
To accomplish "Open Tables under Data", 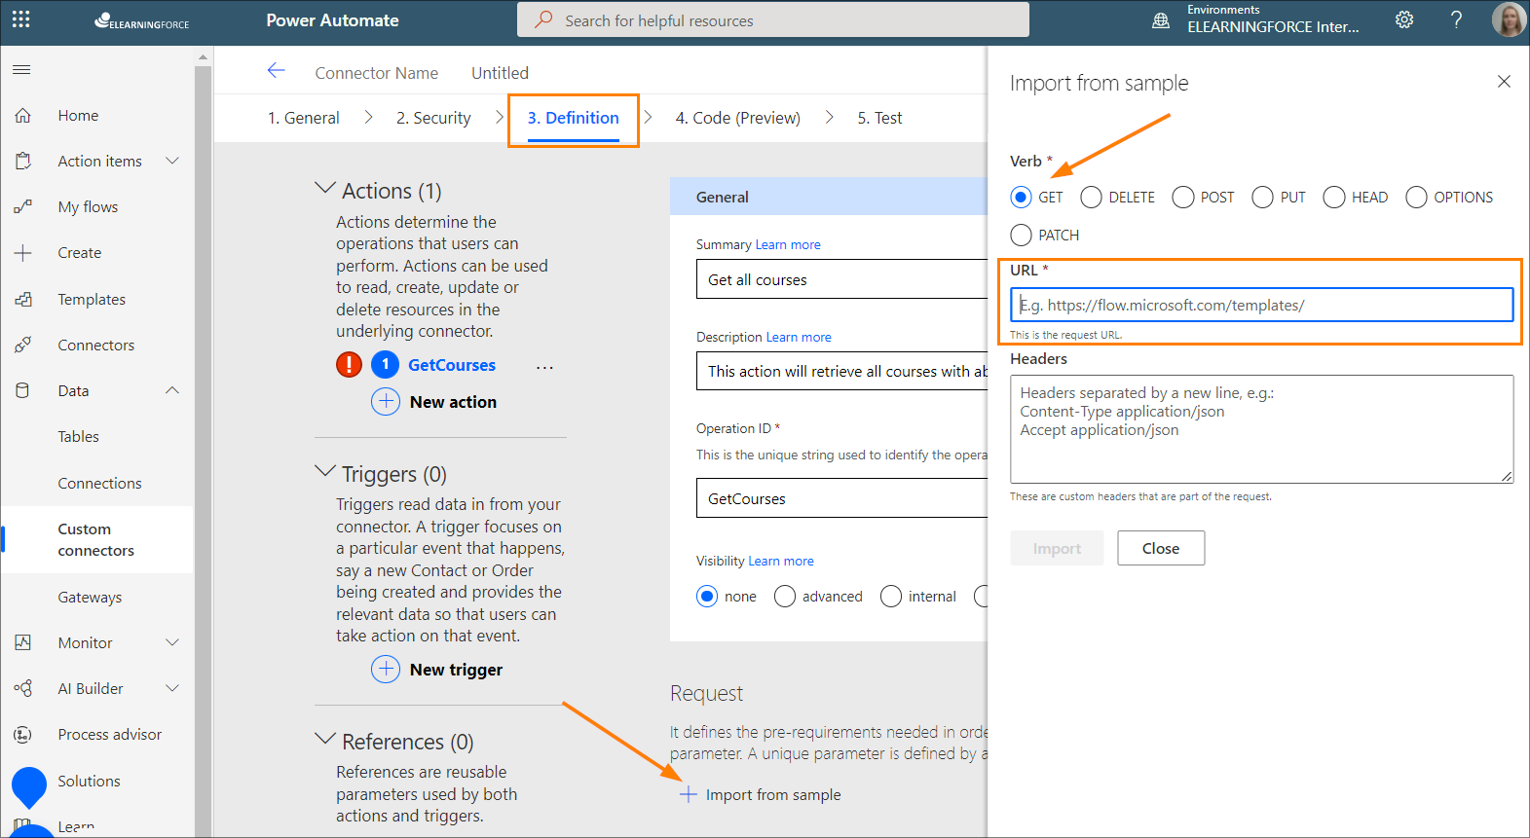I will (79, 437).
